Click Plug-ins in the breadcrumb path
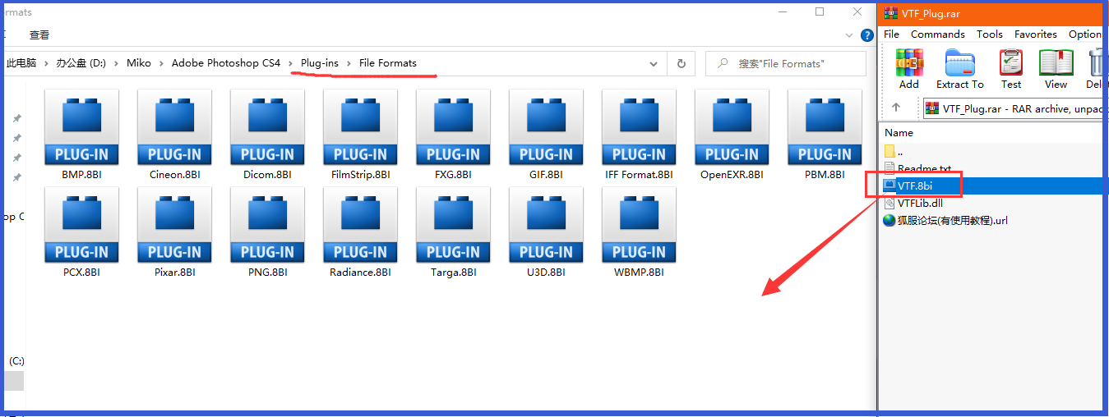This screenshot has height=417, width=1109. [319, 63]
